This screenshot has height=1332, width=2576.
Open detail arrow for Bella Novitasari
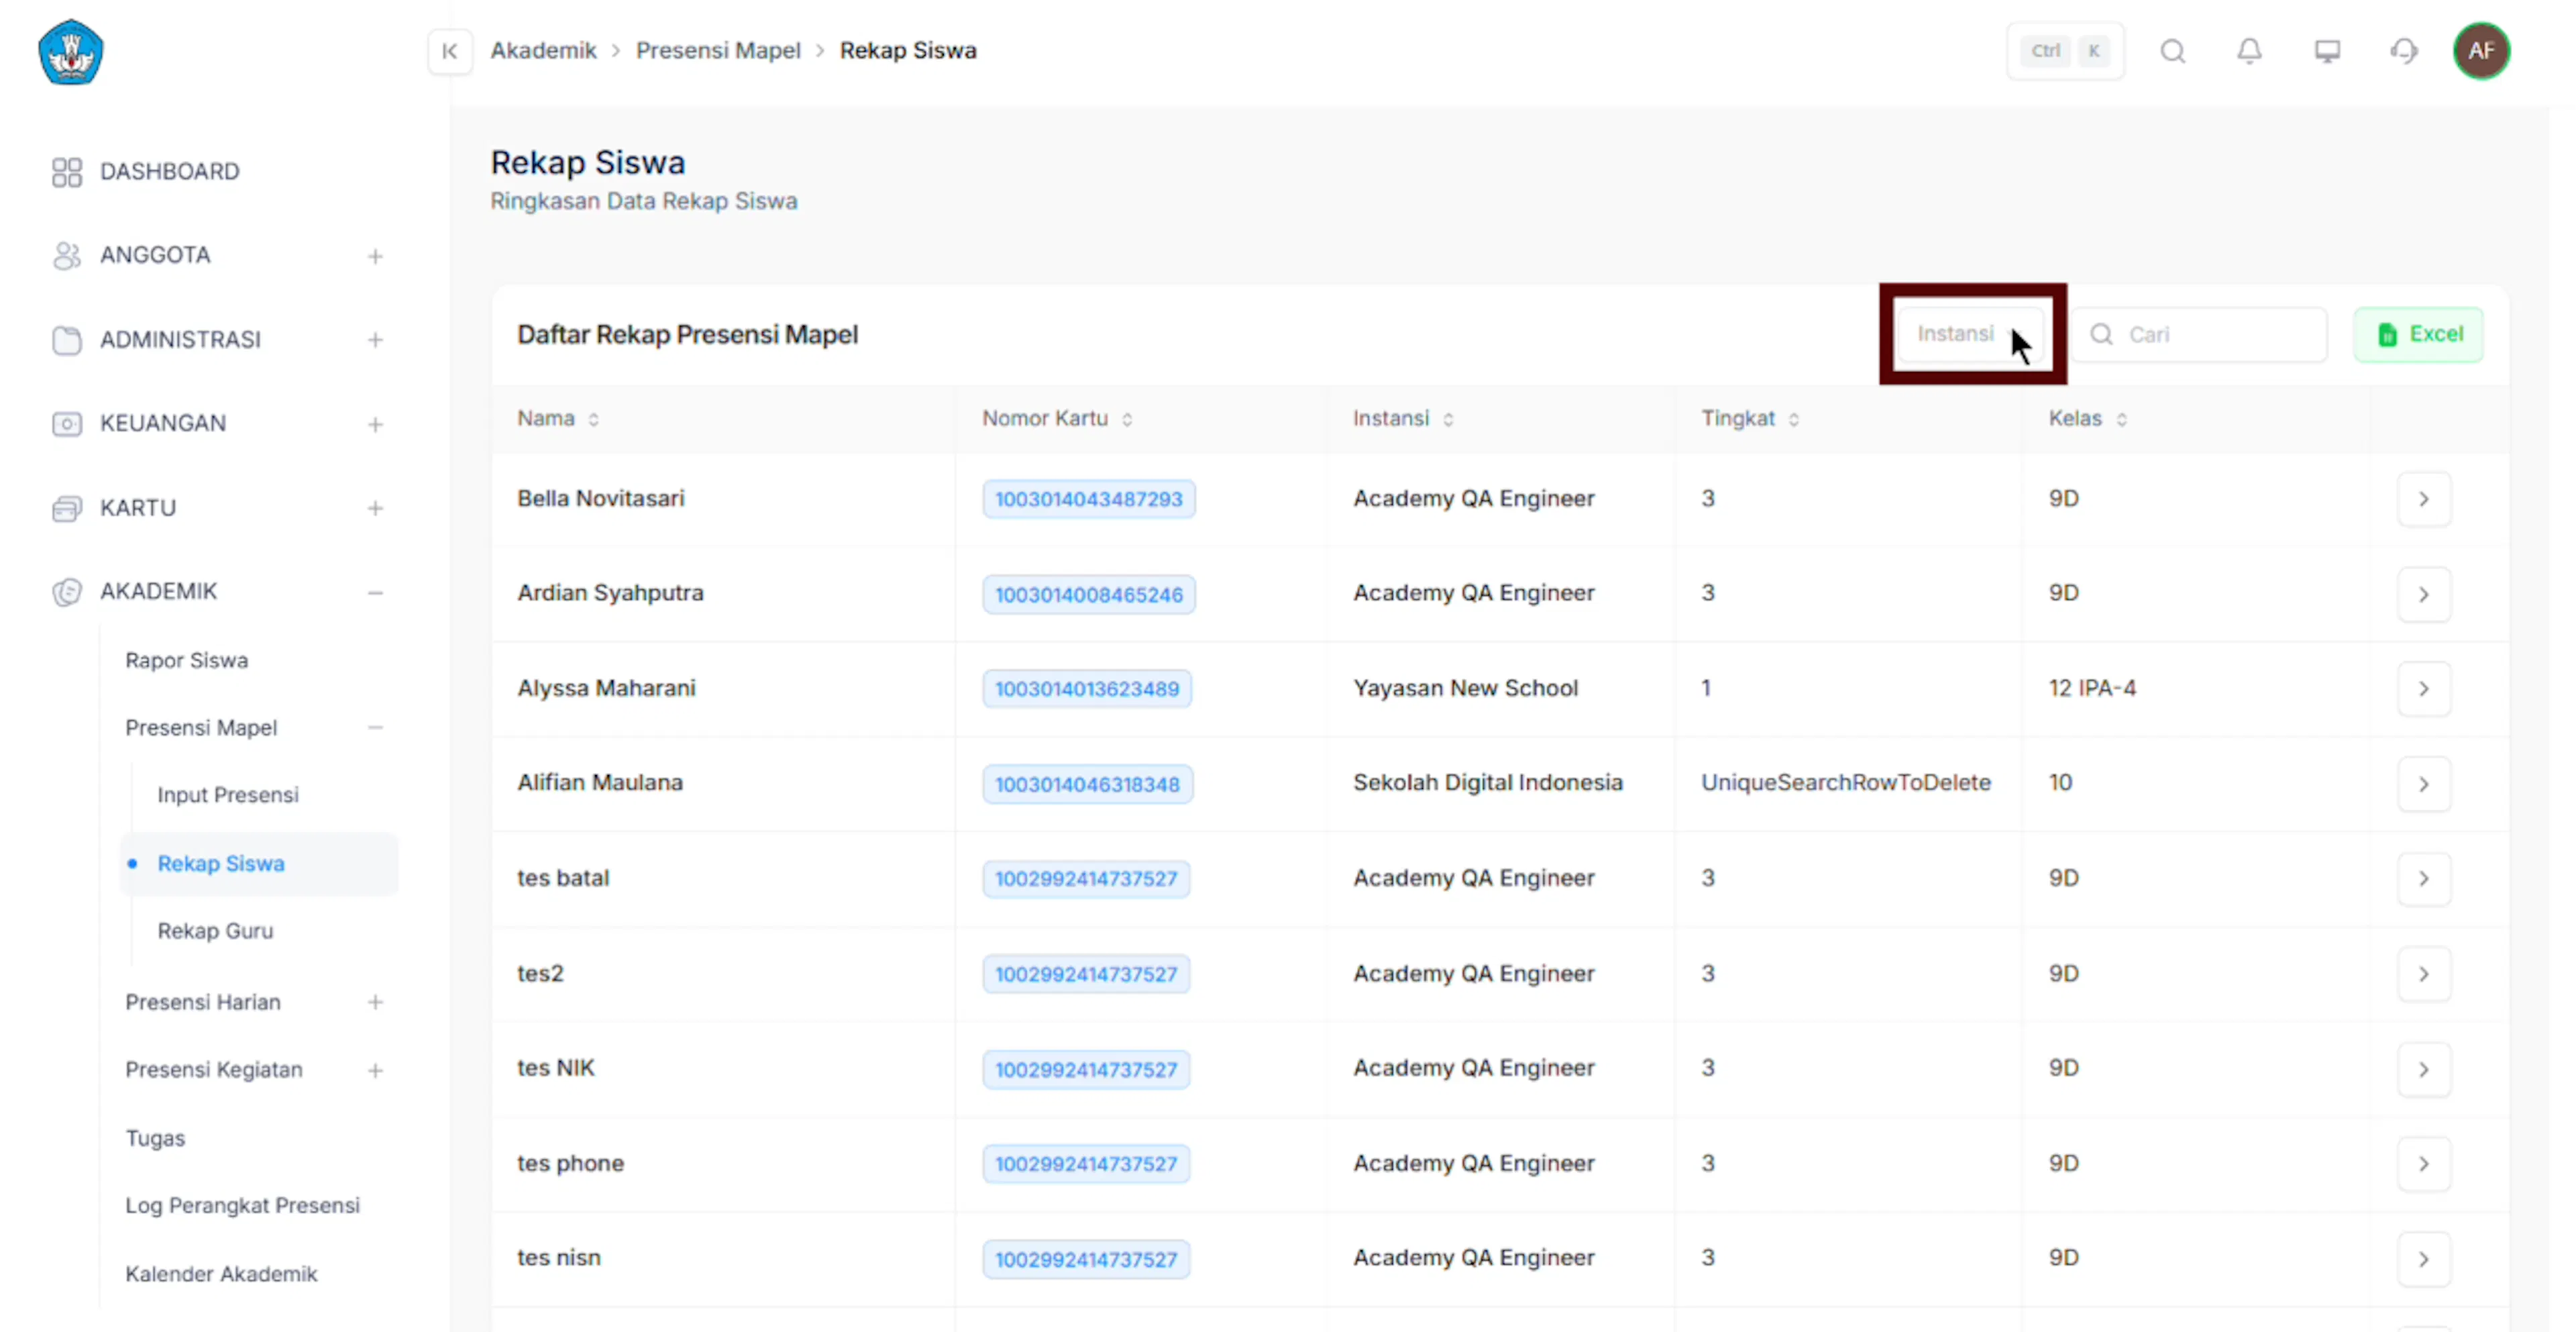coord(2424,499)
